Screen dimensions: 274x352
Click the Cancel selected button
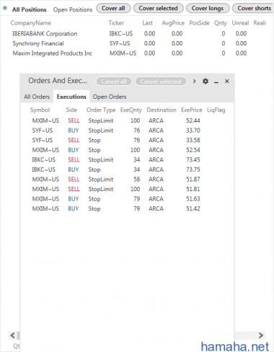point(161,82)
